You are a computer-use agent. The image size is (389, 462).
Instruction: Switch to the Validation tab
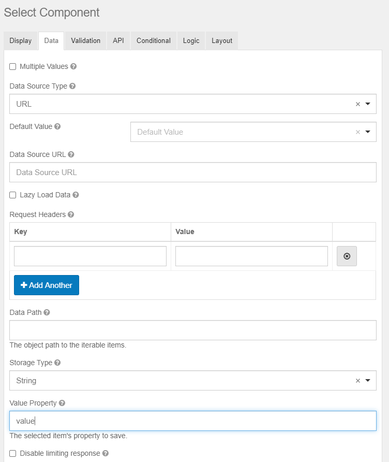point(85,40)
